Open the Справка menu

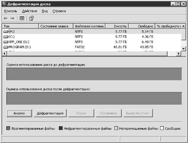tap(59, 11)
